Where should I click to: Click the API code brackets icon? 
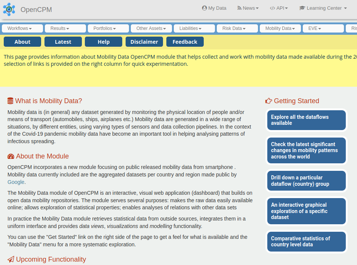(x=272, y=7)
